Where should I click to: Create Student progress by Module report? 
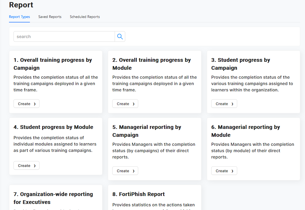26,166
